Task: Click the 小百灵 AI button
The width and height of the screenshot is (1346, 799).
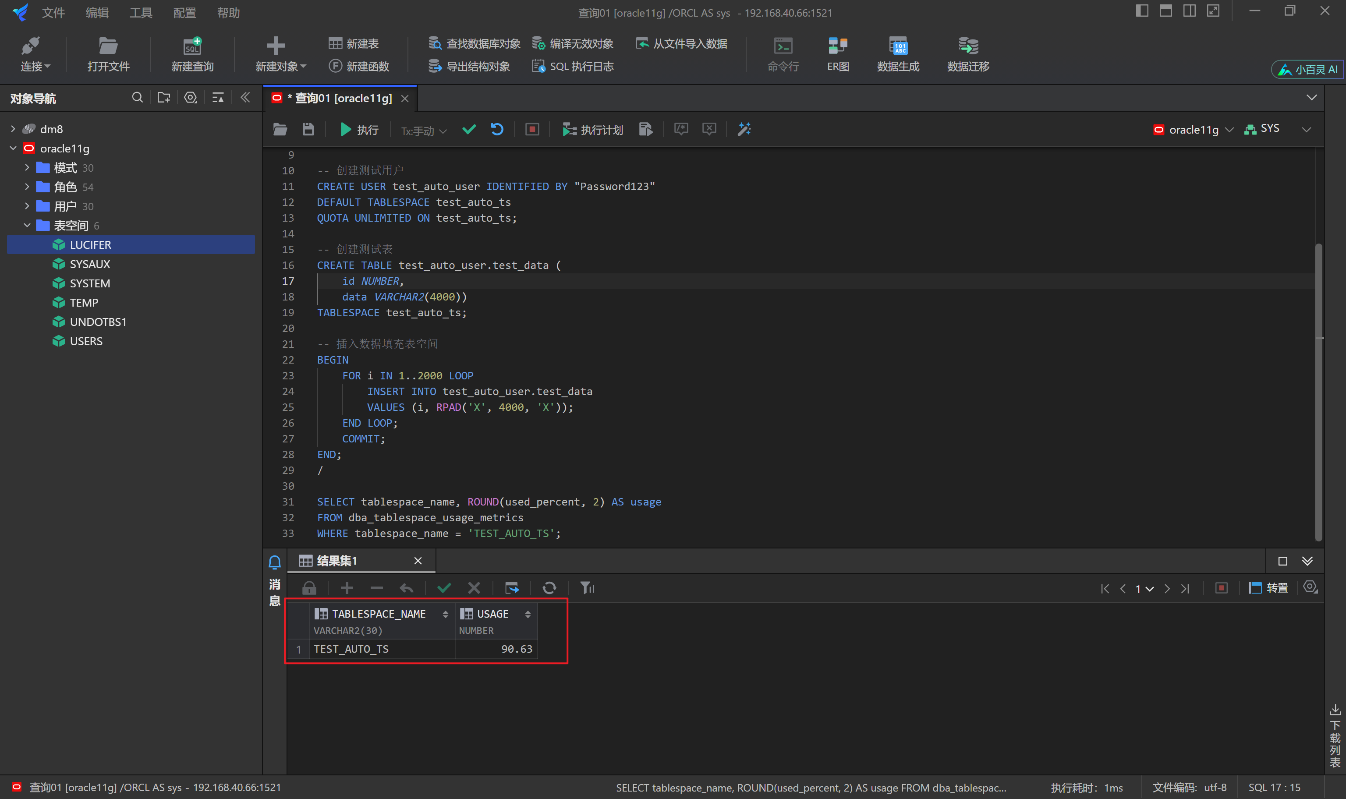Action: tap(1308, 70)
